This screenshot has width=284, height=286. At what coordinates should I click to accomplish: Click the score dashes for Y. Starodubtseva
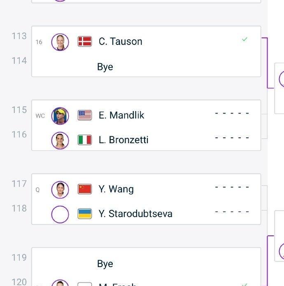click(232, 212)
